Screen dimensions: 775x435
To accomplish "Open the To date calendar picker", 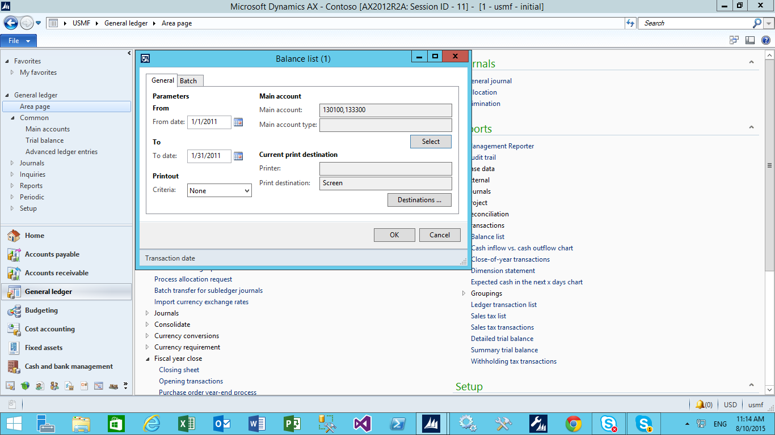I will click(x=238, y=156).
